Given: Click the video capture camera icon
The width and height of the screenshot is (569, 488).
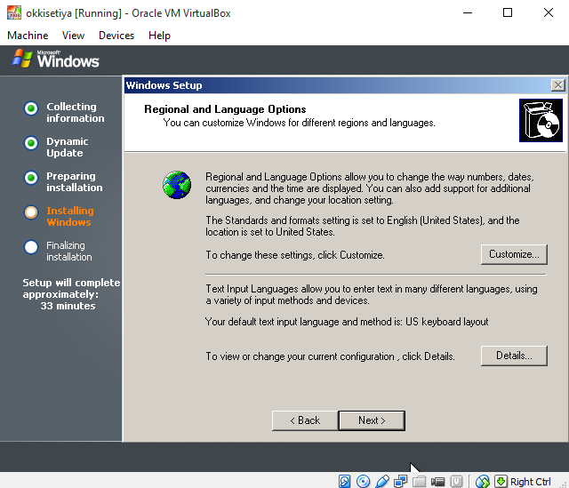Looking at the screenshot, I should (x=437, y=482).
